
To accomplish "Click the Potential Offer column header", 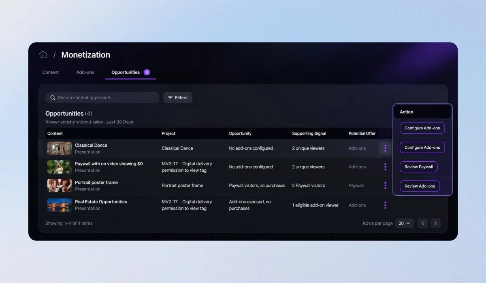I will point(362,133).
